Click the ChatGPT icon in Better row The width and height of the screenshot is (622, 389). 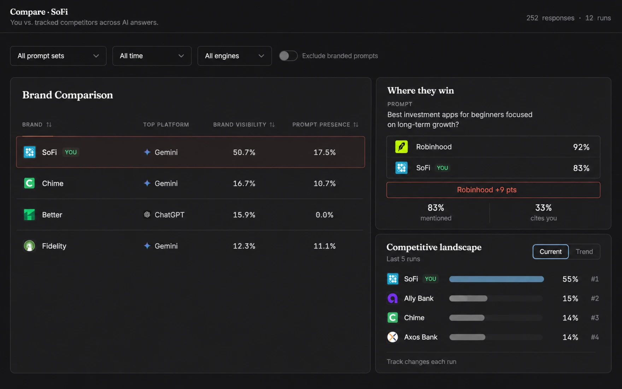click(147, 215)
